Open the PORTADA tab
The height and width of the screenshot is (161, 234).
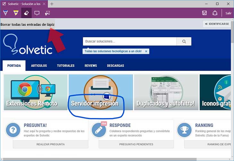click(x=14, y=65)
